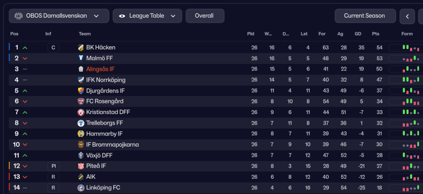Go to previous season with left arrow
This screenshot has width=423, height=194.
[407, 16]
